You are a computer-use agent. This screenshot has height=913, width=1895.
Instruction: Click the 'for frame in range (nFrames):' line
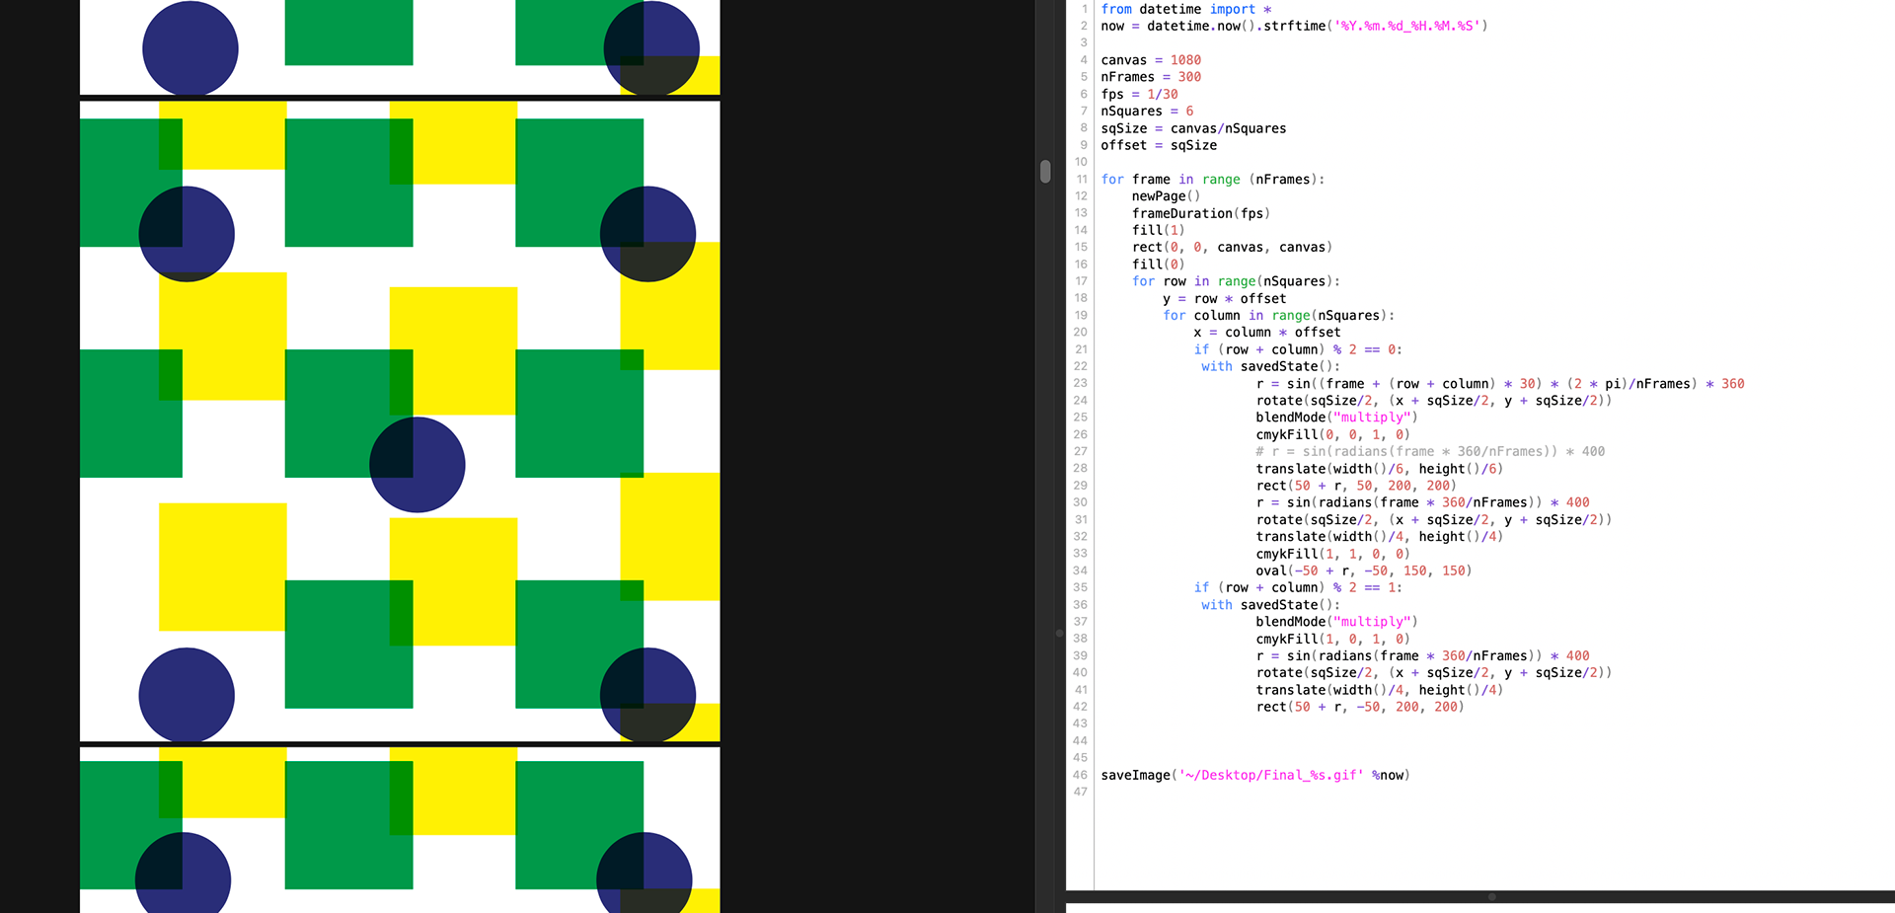coord(1213,180)
